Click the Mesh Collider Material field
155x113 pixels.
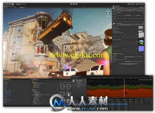134,57
